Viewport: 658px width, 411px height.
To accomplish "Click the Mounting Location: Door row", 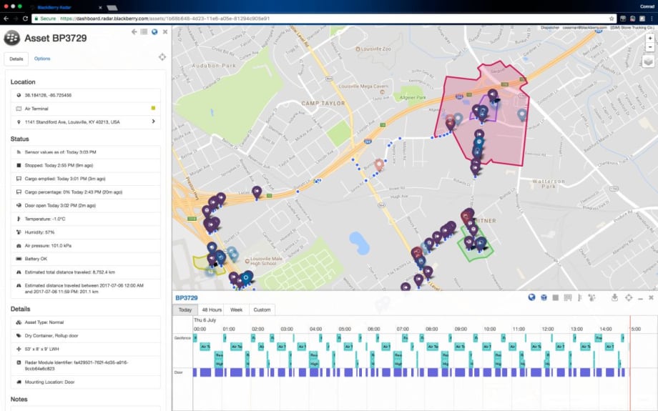I will tap(86, 382).
